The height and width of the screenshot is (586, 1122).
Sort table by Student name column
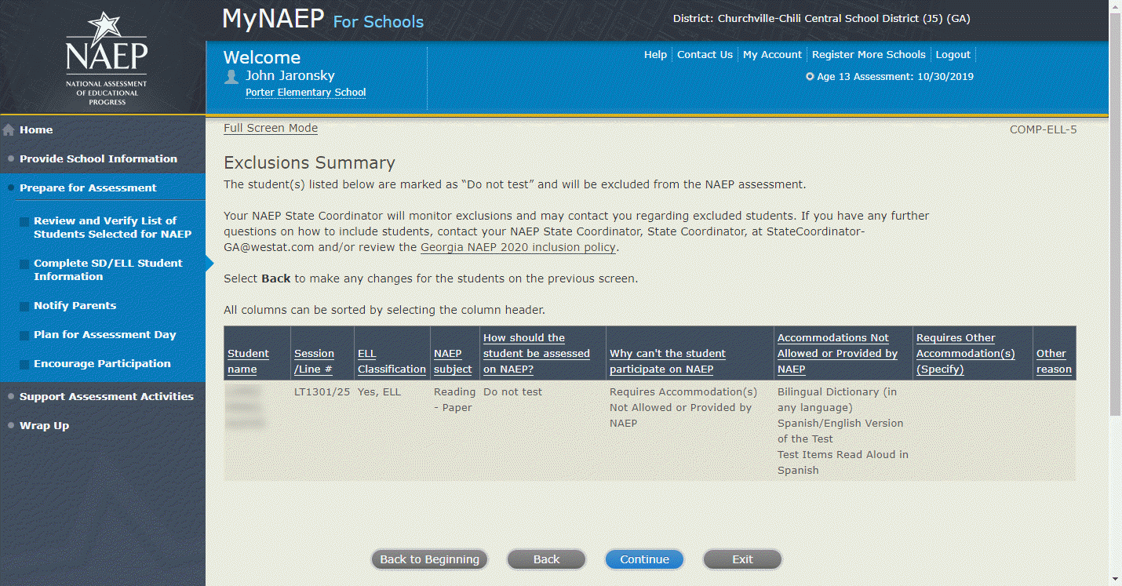[x=248, y=362]
